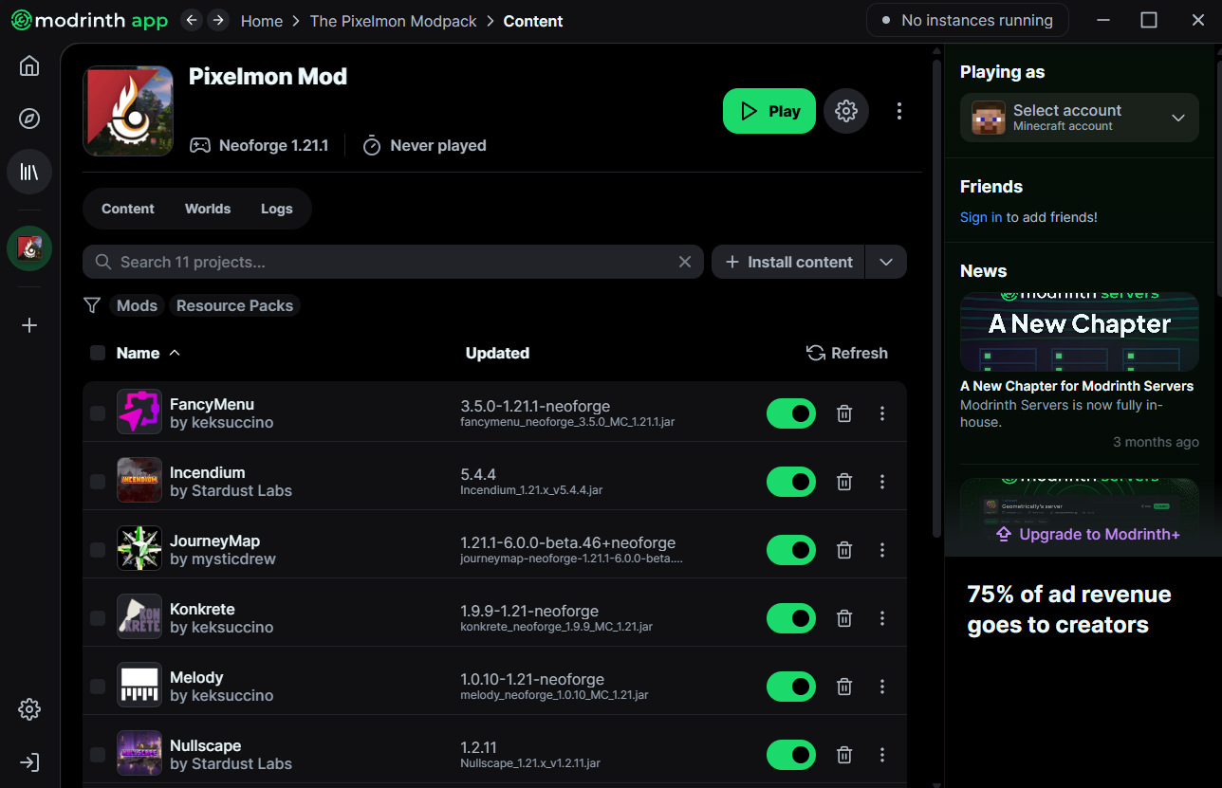Open the Home icon in sidebar
Image resolution: width=1222 pixels, height=788 pixels.
click(29, 65)
